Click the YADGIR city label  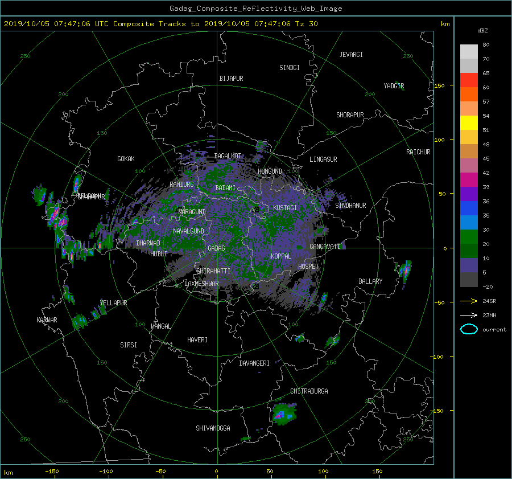(x=394, y=86)
